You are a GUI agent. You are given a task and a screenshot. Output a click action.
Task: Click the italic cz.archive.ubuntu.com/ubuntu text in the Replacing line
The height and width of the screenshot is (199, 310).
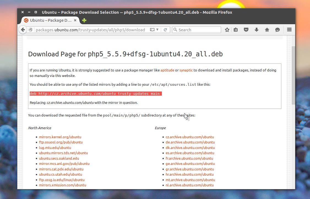click(x=70, y=103)
